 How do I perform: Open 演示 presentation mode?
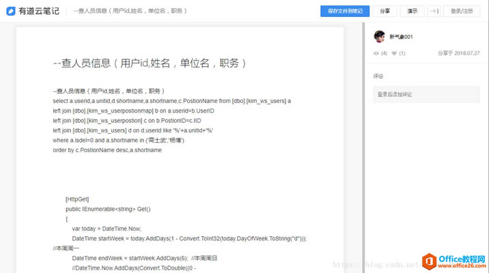[412, 11]
